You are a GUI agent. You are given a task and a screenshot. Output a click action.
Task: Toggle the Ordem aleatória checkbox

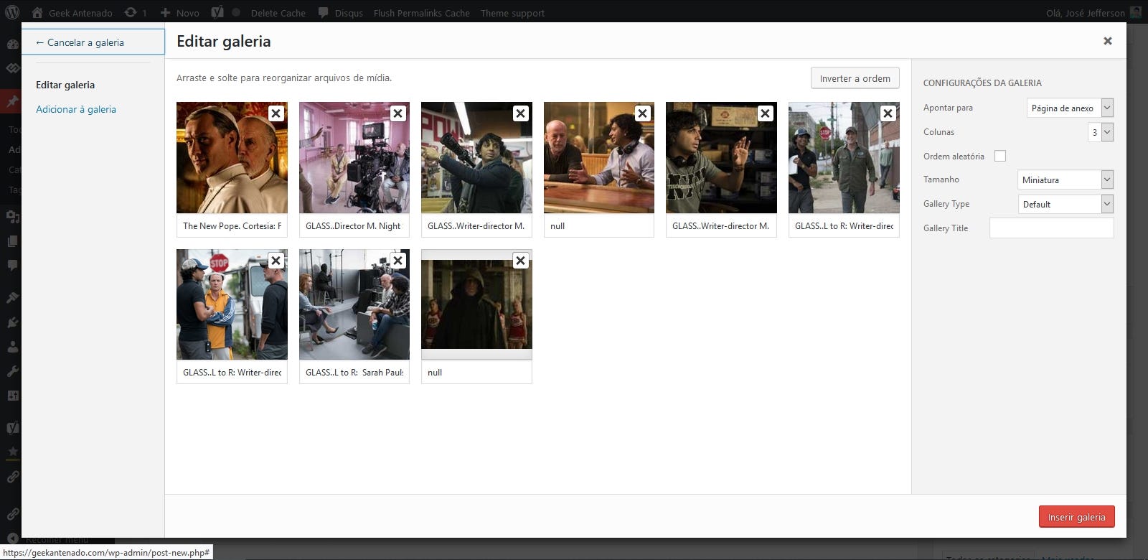[x=1000, y=156]
